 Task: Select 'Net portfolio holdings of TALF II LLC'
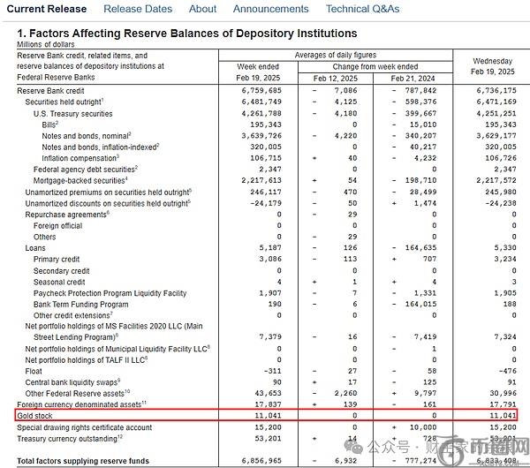point(87,360)
